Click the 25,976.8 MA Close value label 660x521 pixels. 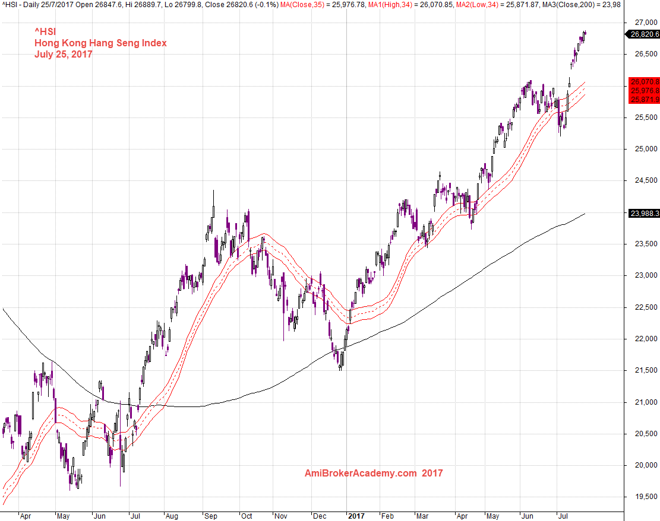tap(645, 90)
